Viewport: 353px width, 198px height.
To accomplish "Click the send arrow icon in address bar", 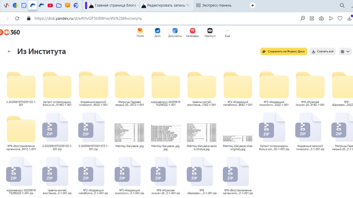I will 331,18.
